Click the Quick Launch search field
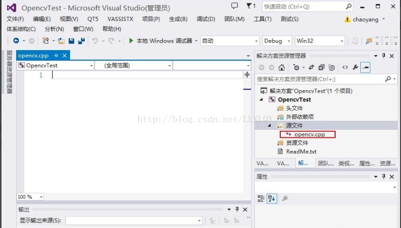The height and width of the screenshot is (228, 401). coord(304,7)
